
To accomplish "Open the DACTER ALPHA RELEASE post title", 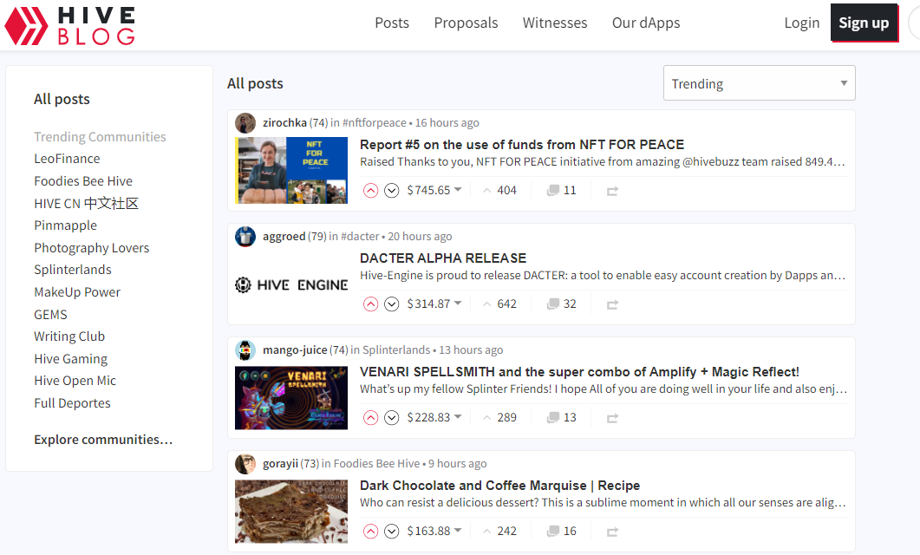I will tap(443, 258).
